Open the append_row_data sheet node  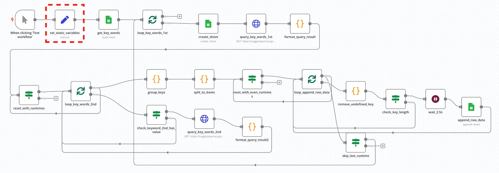471,107
